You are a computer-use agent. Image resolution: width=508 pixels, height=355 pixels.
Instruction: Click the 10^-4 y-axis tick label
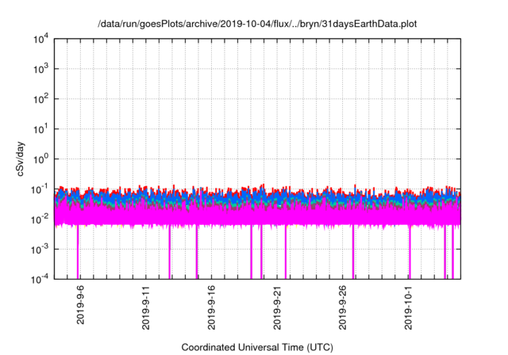(40, 279)
